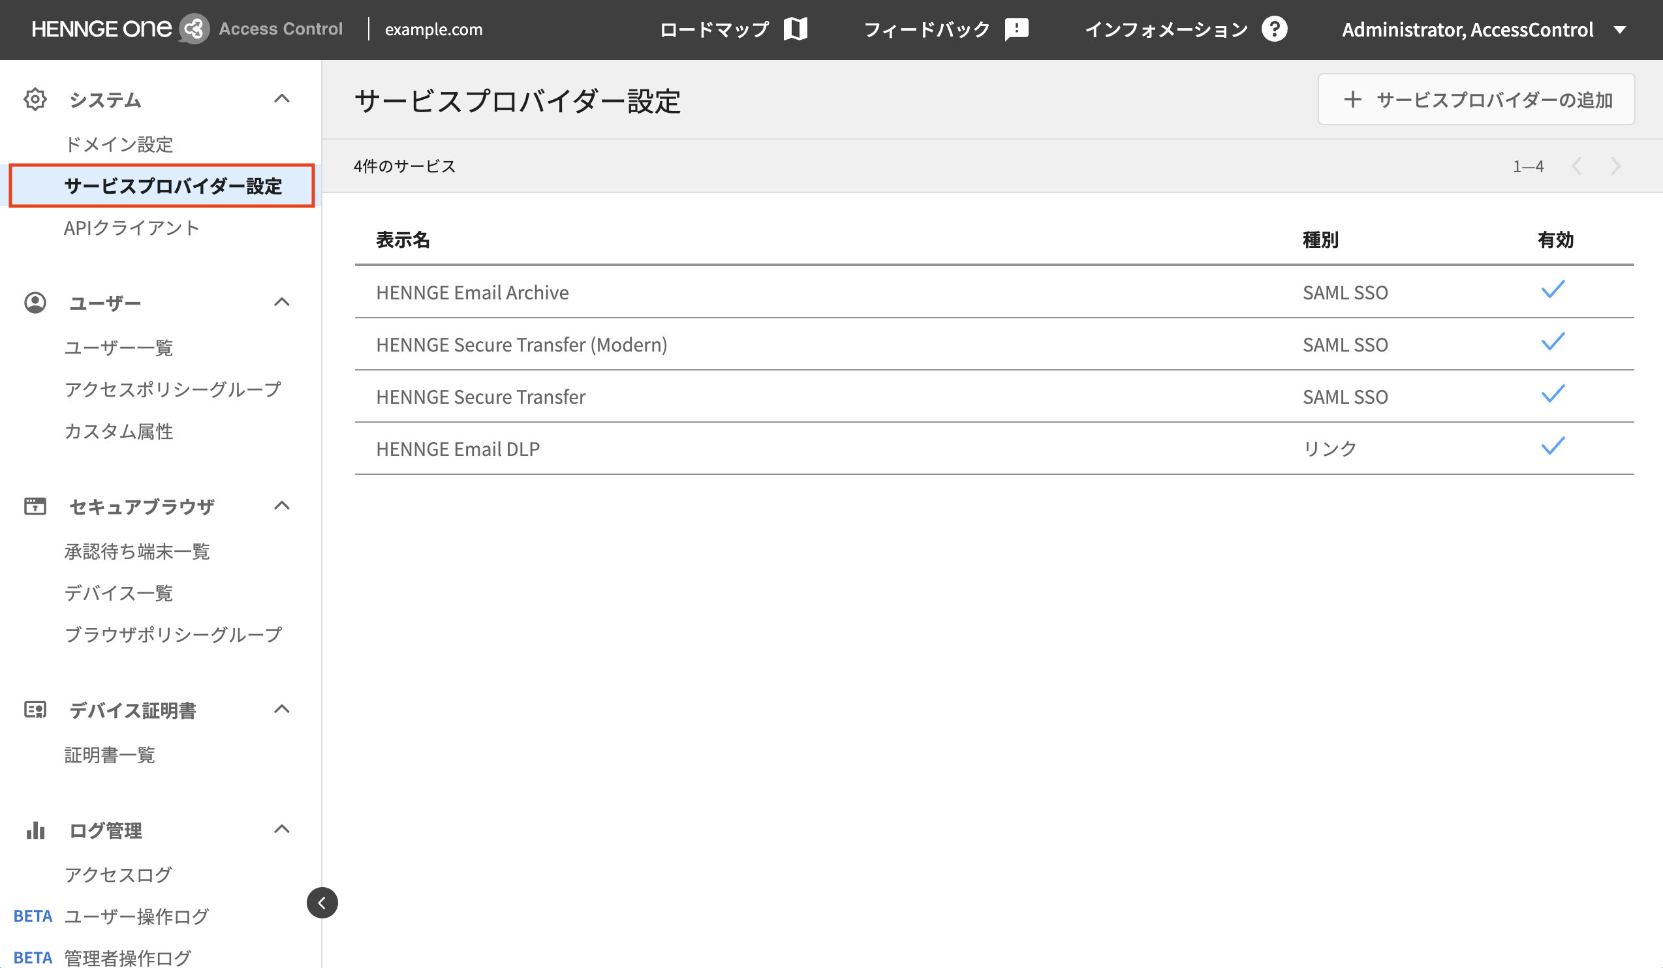Viewport: 1663px width, 968px height.
Task: Click the 有効 column header
Action: (x=1555, y=239)
